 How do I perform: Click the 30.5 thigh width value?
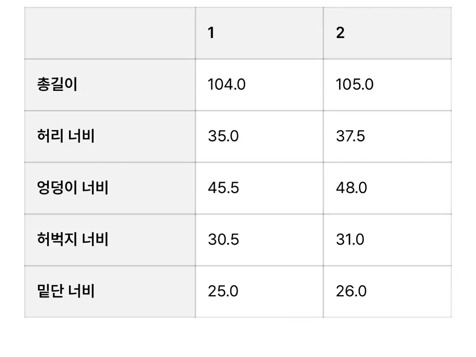click(223, 240)
